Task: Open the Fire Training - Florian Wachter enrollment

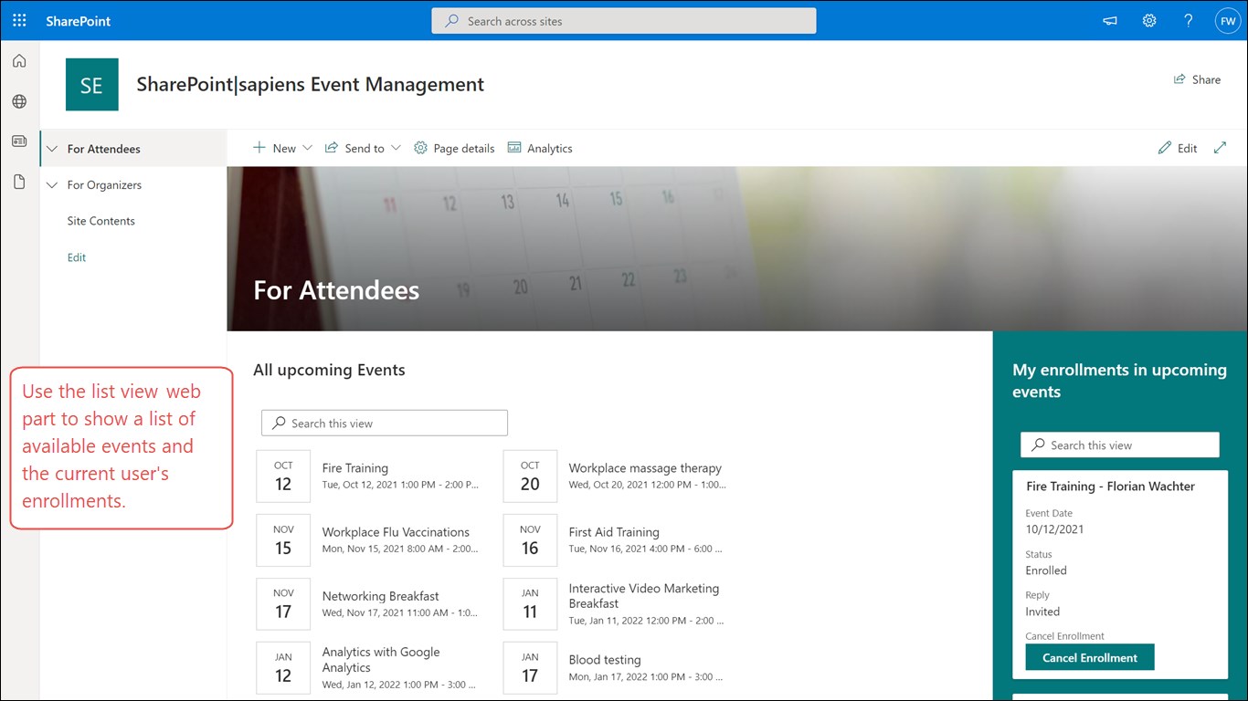Action: (1110, 487)
